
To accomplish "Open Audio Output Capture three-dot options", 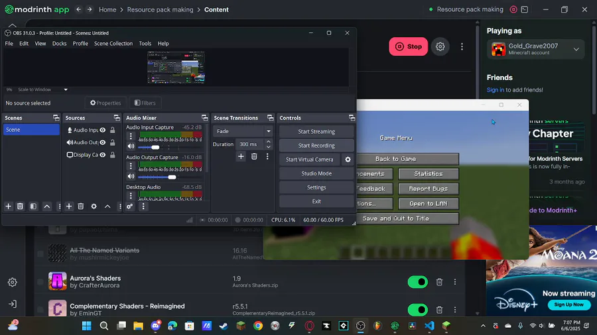I will [x=131, y=166].
